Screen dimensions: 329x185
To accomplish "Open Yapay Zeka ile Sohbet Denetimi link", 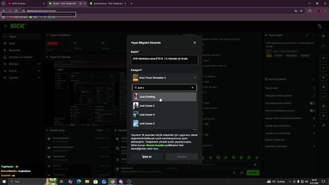I will (x=290, y=118).
